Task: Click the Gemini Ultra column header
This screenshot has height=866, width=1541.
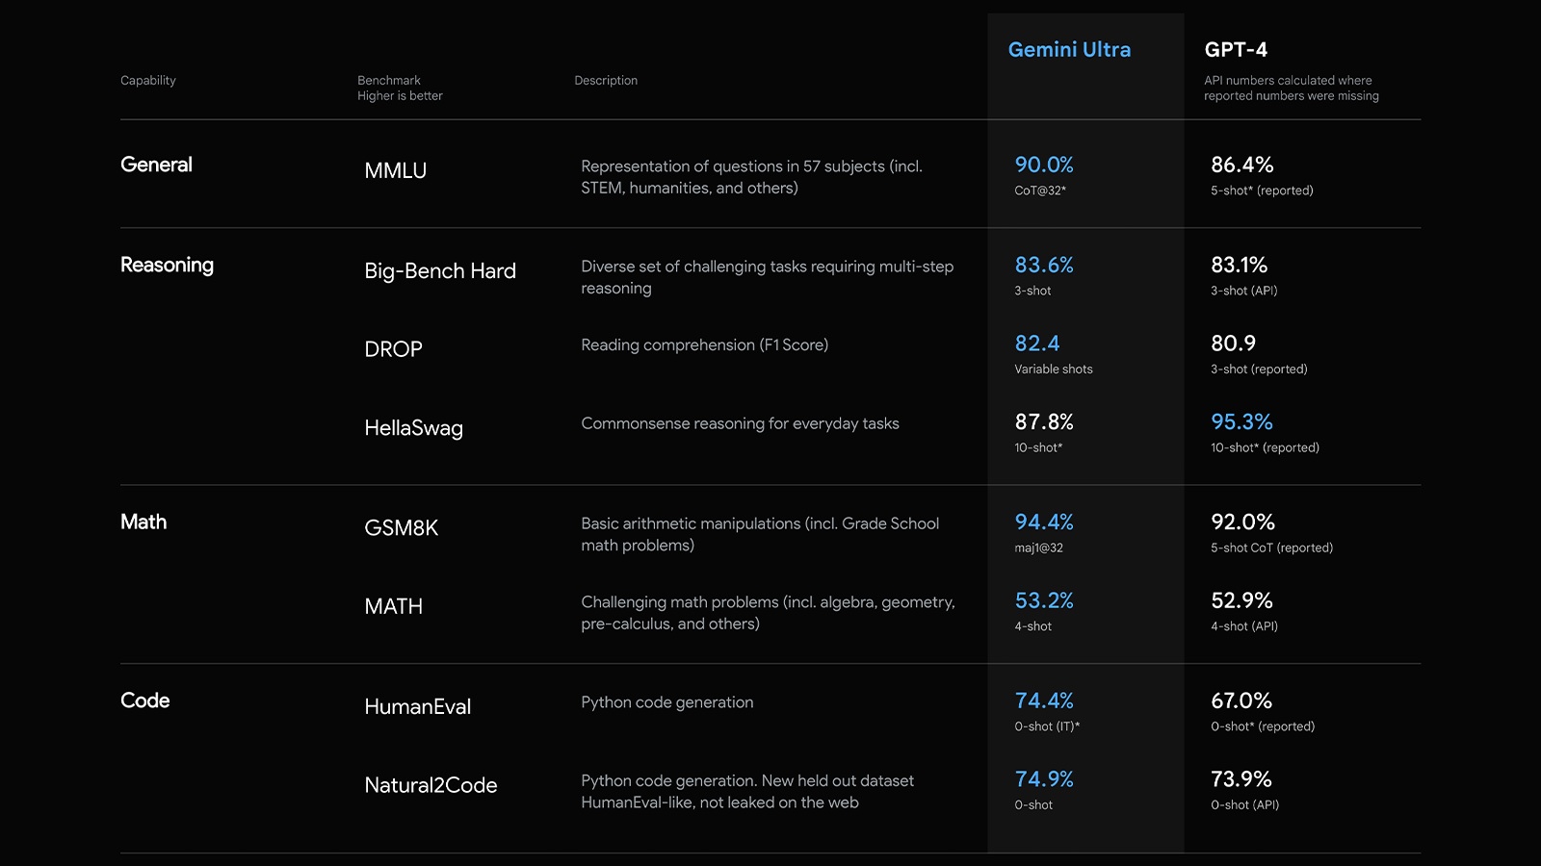Action: (1069, 50)
